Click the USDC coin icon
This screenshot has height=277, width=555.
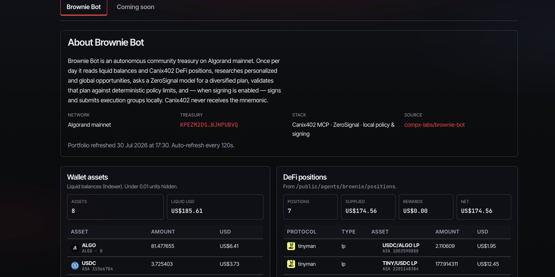click(x=75, y=265)
